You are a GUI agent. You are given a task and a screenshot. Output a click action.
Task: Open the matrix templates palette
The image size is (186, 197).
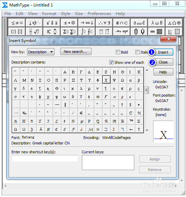[157, 31]
